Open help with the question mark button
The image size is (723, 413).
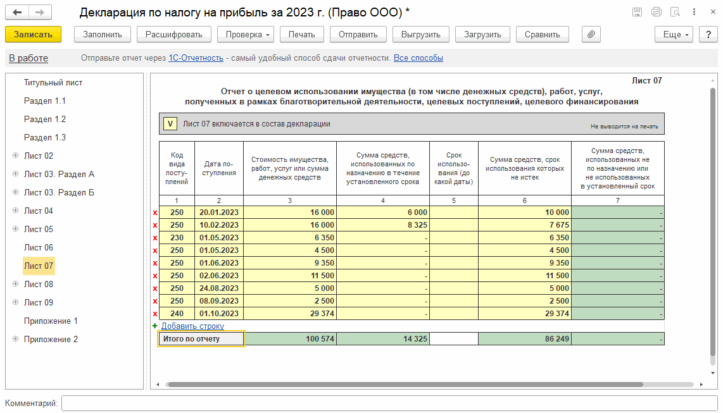708,35
